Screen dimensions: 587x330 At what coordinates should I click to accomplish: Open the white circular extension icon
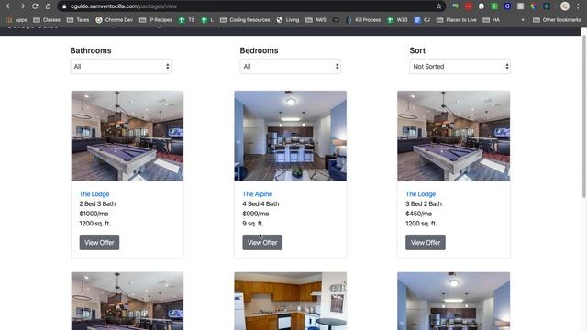click(x=482, y=6)
